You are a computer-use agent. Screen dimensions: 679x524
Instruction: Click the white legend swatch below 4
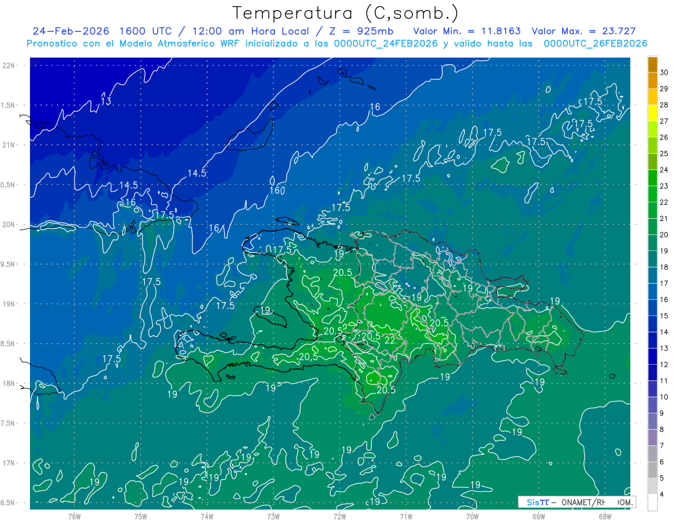pyautogui.click(x=652, y=503)
